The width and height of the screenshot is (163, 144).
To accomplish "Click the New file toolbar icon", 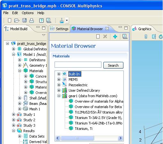I will coord(10,20).
